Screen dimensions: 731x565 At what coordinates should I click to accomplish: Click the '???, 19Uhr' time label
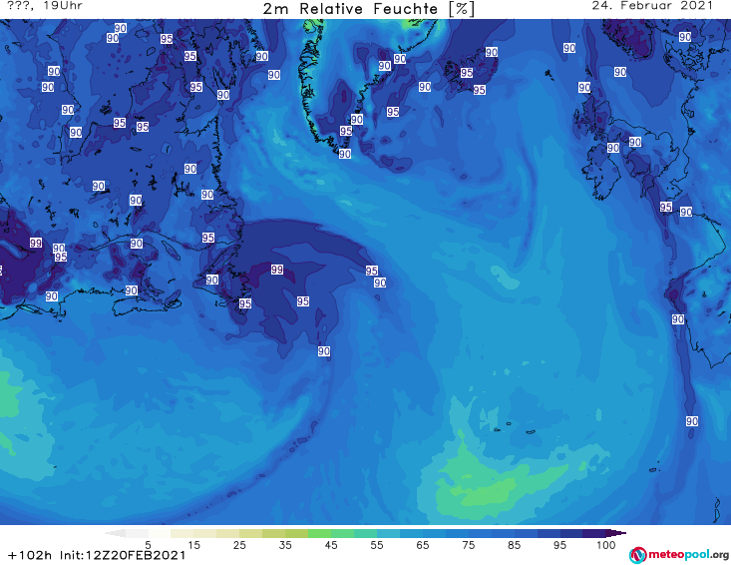point(45,6)
